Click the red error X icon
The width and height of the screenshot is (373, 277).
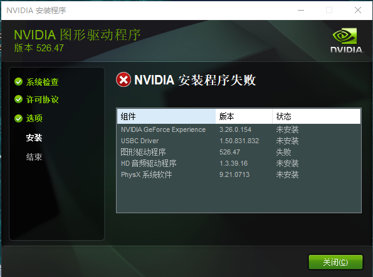[123, 79]
